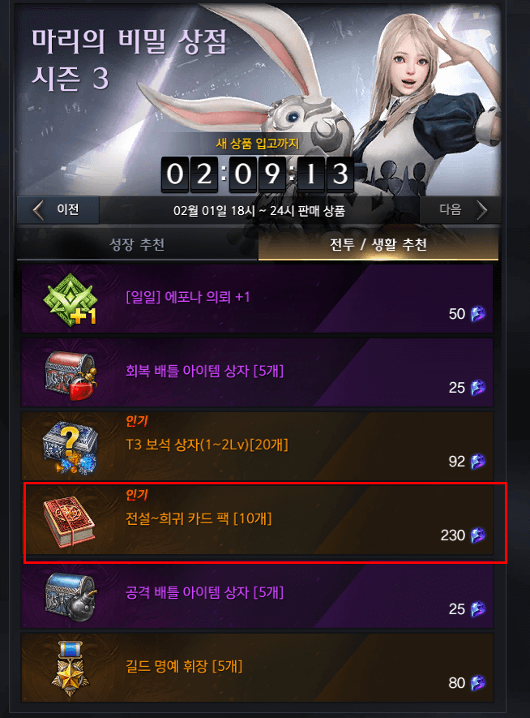Image resolution: width=530 pixels, height=718 pixels.
Task: Click the crystal currency icon beside price 92
Action: tap(478, 461)
